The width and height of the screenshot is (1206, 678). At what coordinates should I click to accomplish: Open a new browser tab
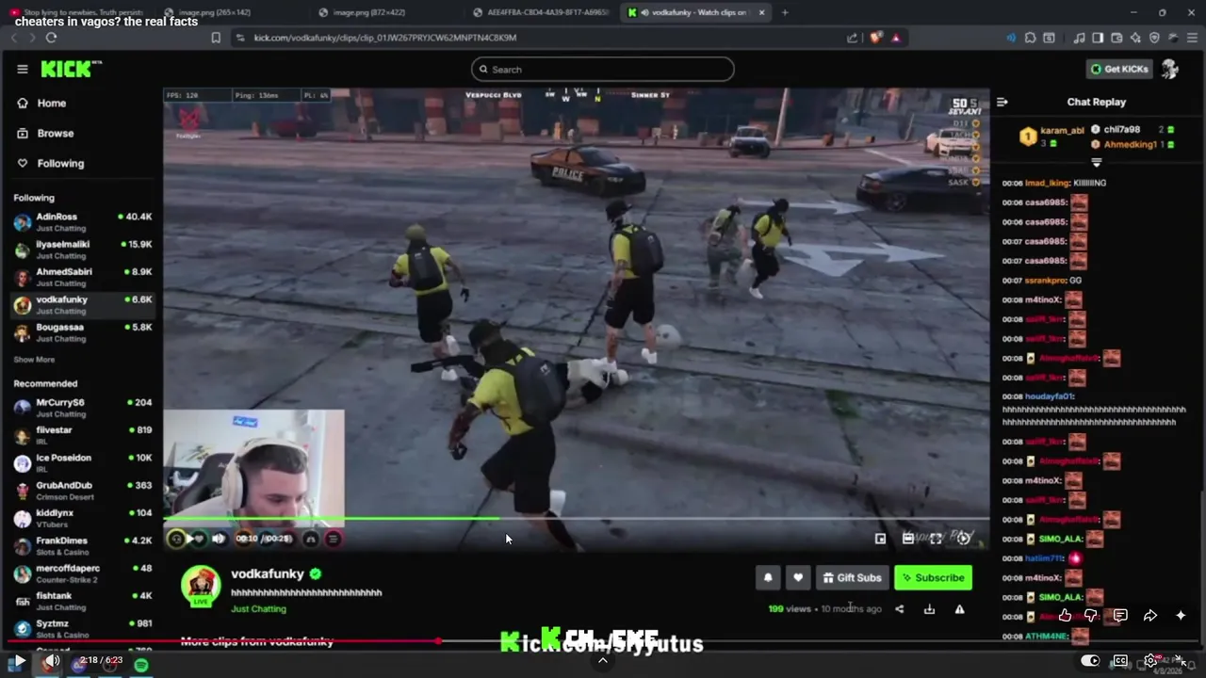[785, 12]
